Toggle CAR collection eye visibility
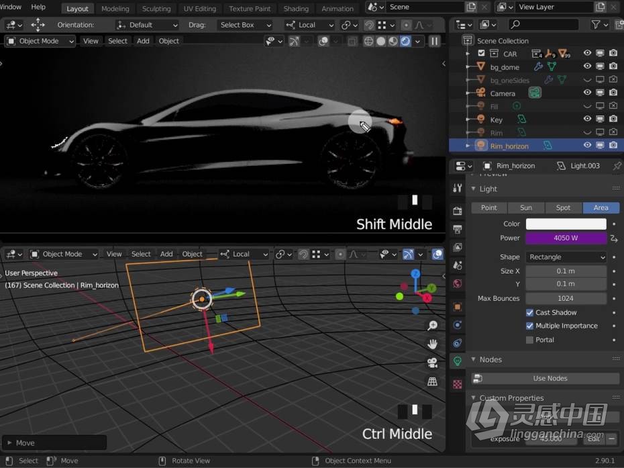624x468 pixels. pyautogui.click(x=587, y=53)
